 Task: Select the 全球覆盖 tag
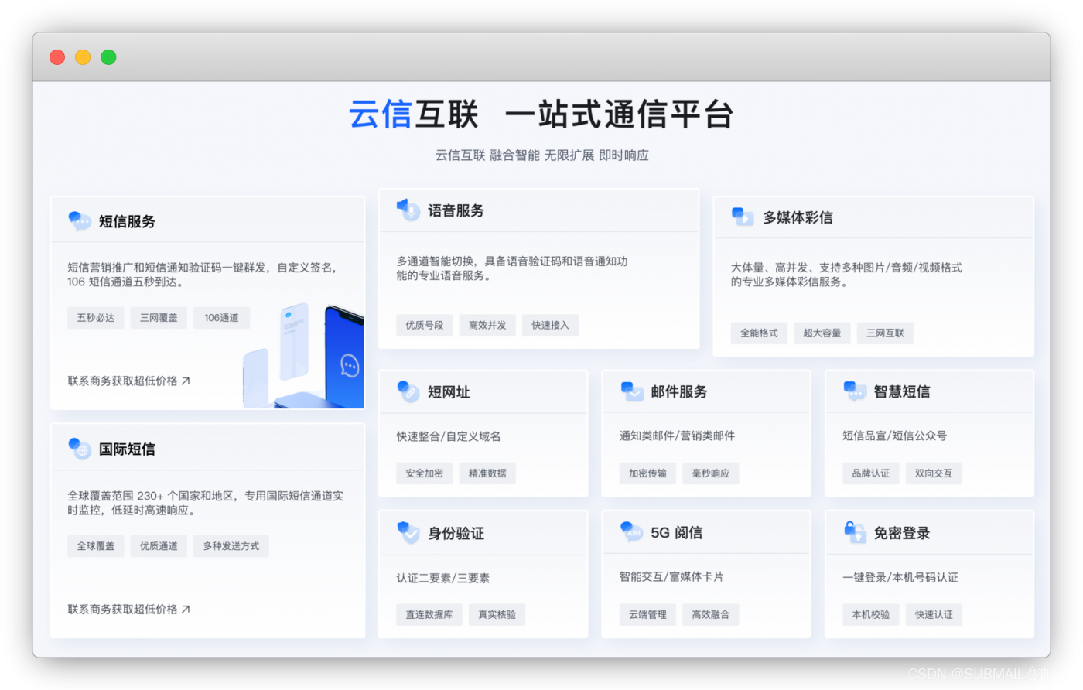pyautogui.click(x=95, y=546)
